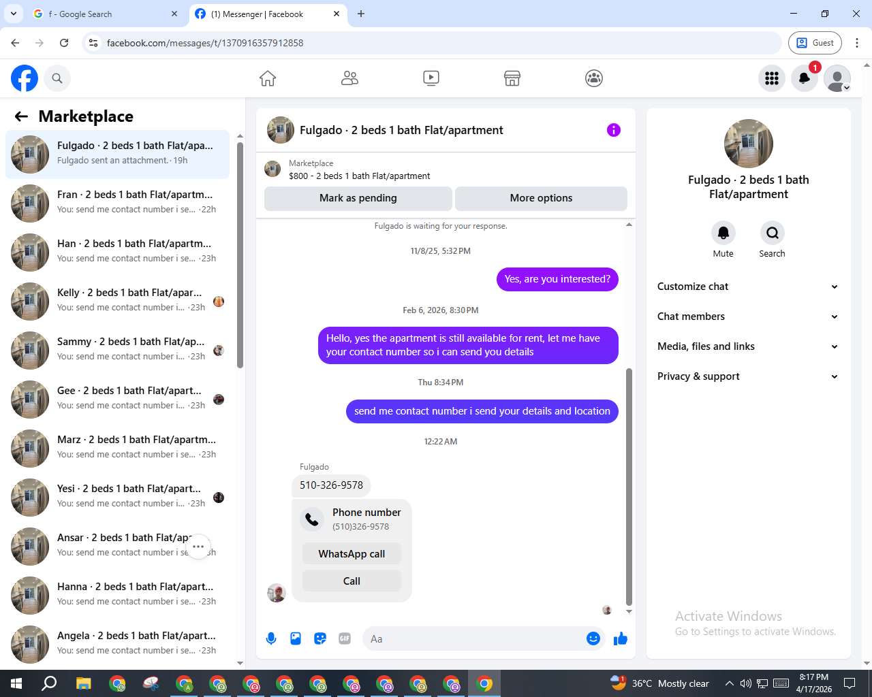Click the Facebook search magnifier icon
The height and width of the screenshot is (697, 872).
pyautogui.click(x=57, y=78)
